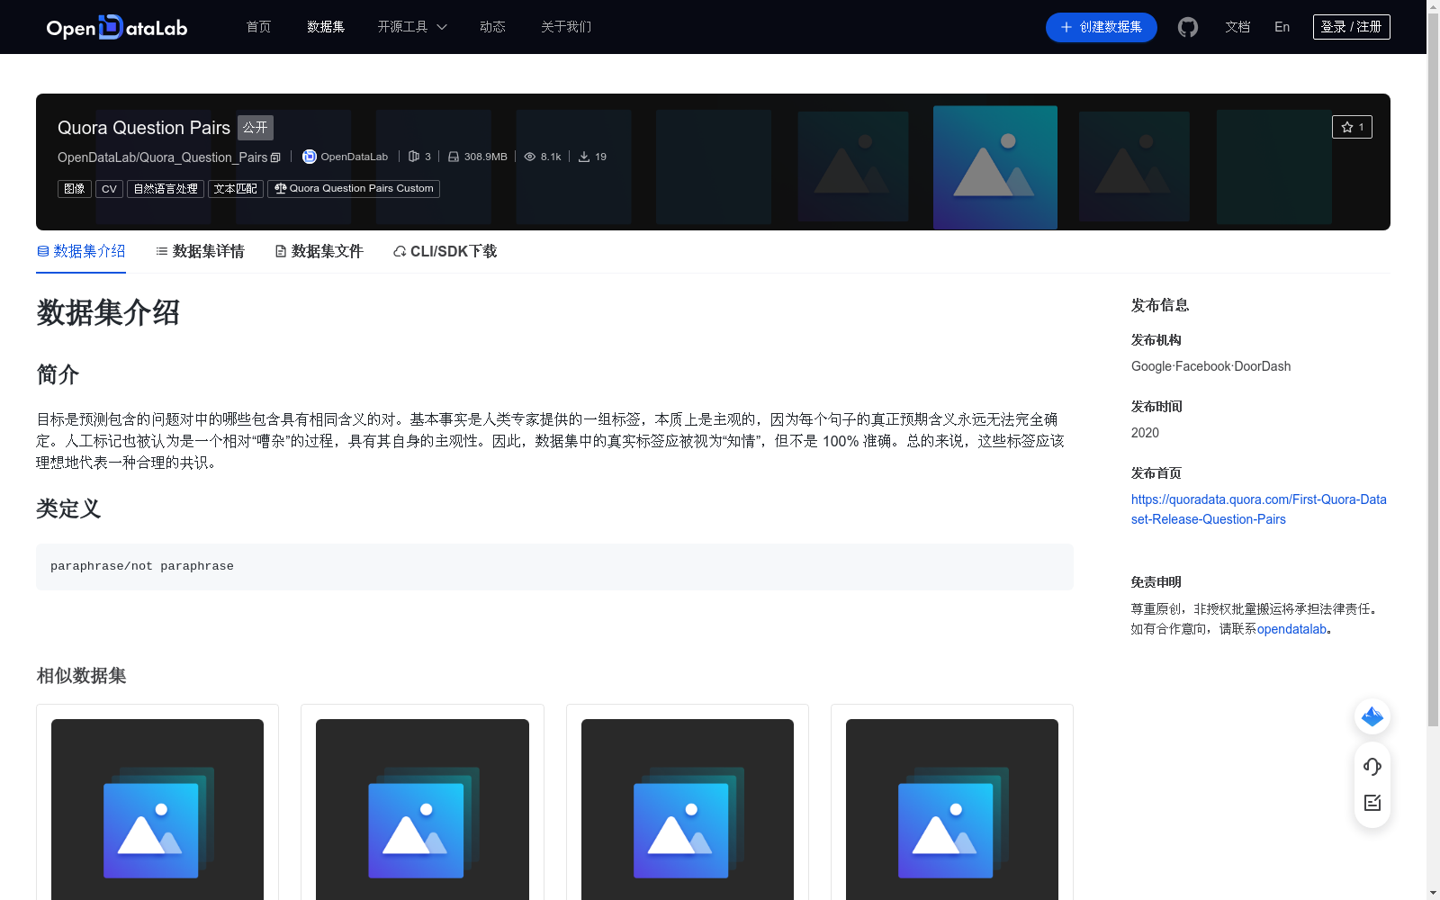
Task: Expand the 开源工具 dropdown menu
Action: (x=412, y=27)
